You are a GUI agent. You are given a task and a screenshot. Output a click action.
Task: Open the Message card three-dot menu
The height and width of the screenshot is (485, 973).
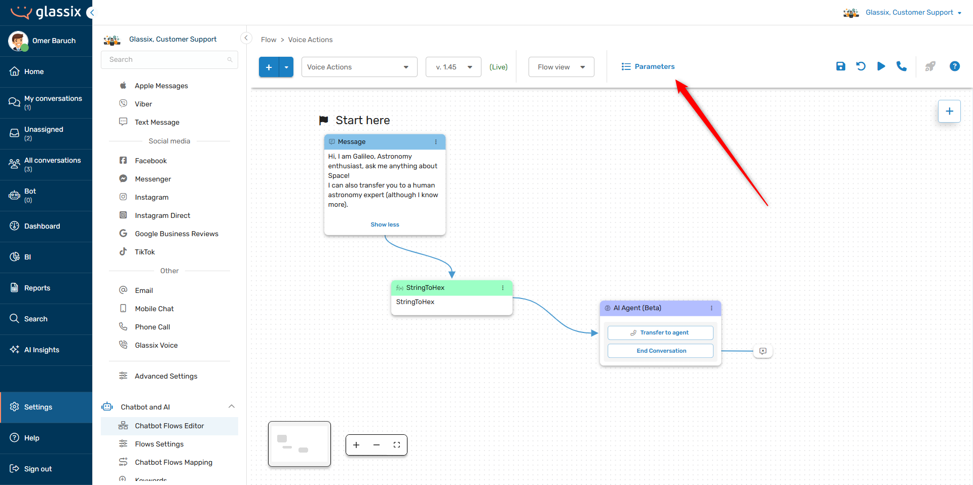(436, 142)
